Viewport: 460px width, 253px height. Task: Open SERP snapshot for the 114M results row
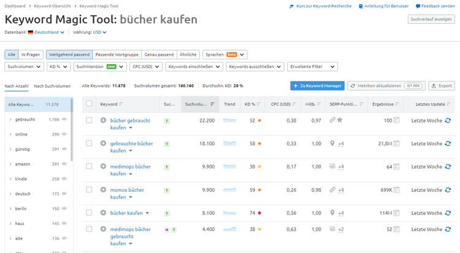point(396,213)
